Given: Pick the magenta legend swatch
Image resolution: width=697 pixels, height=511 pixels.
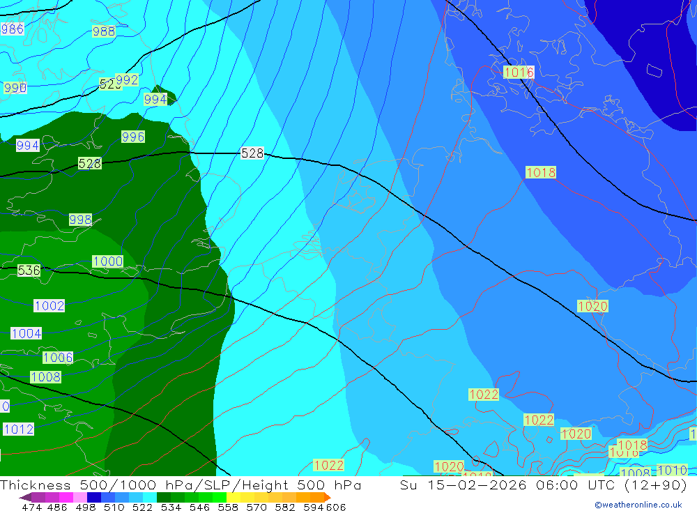Looking at the screenshot, I should (66, 498).
